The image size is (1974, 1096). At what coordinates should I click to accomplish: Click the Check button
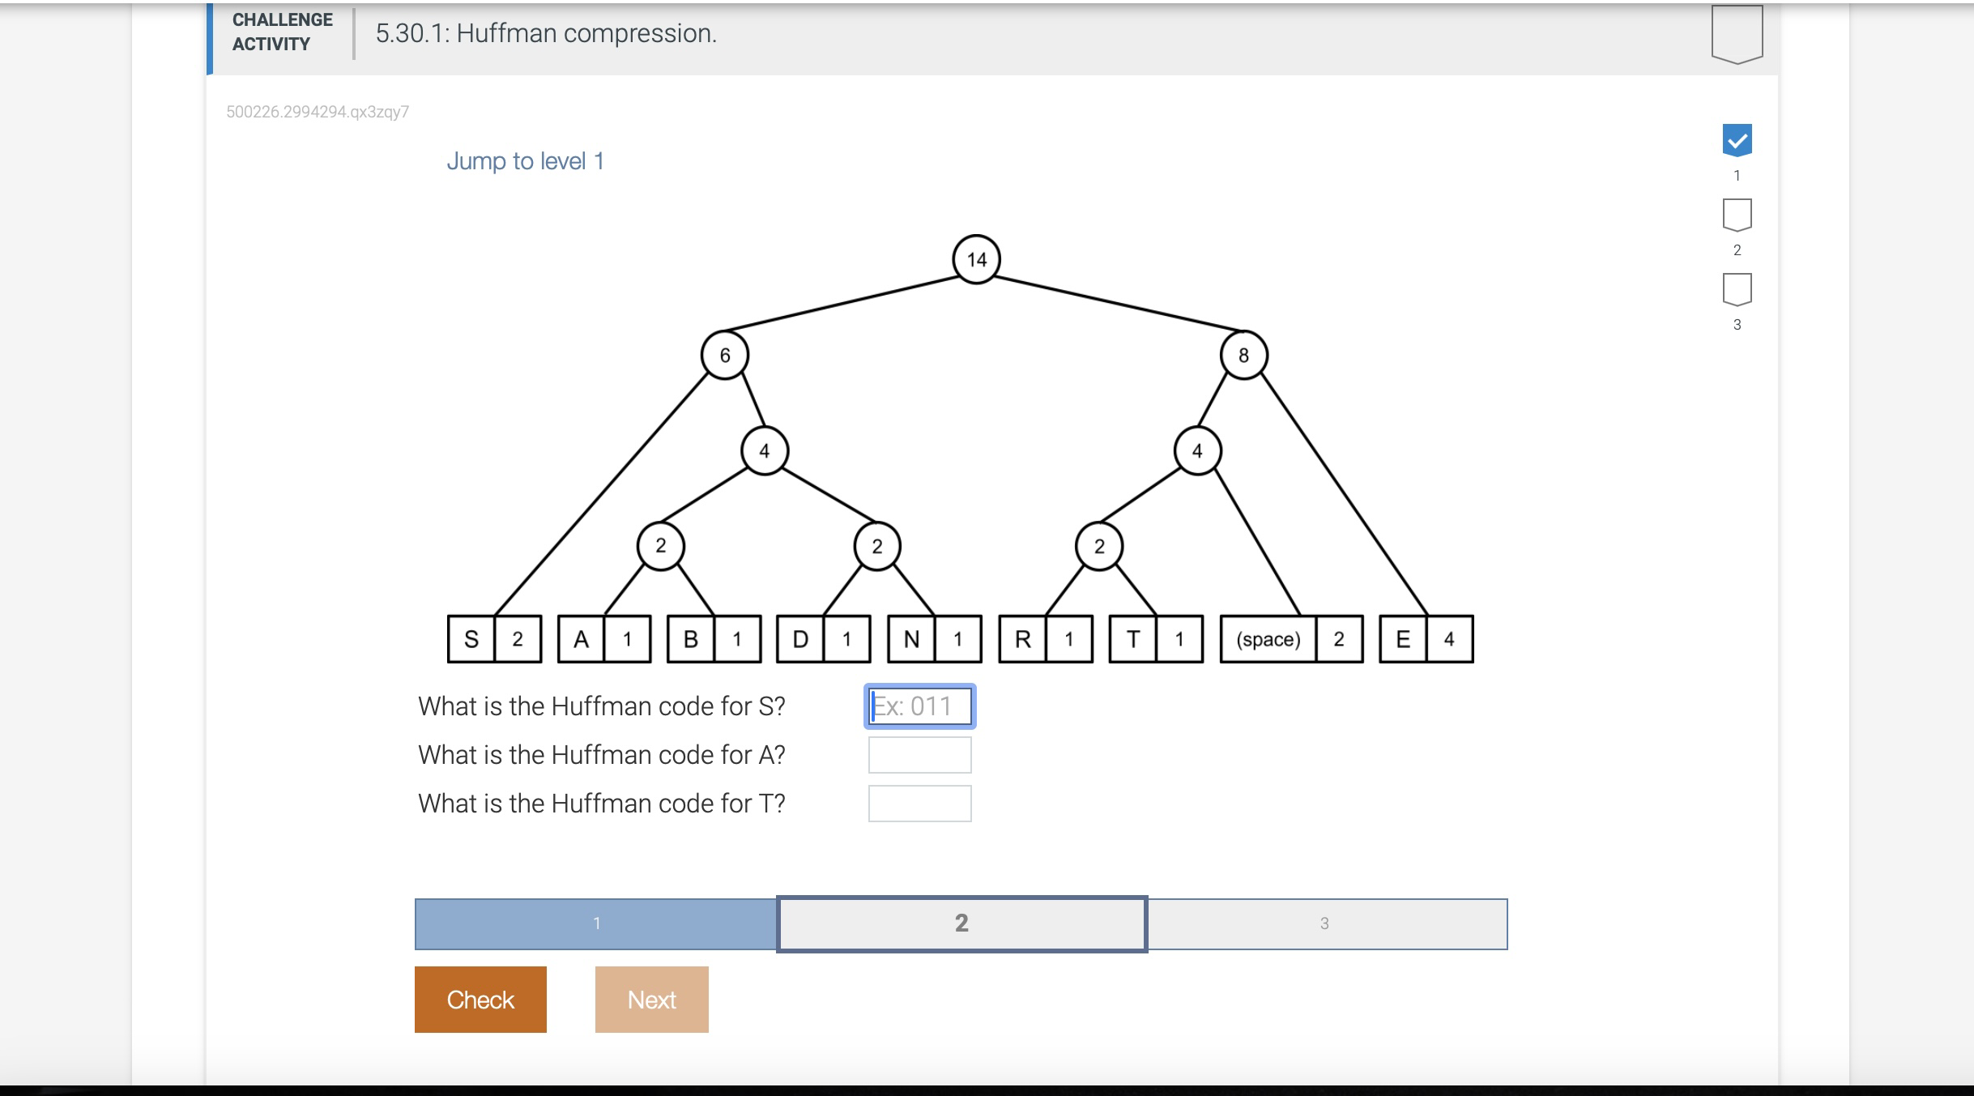(x=480, y=1000)
